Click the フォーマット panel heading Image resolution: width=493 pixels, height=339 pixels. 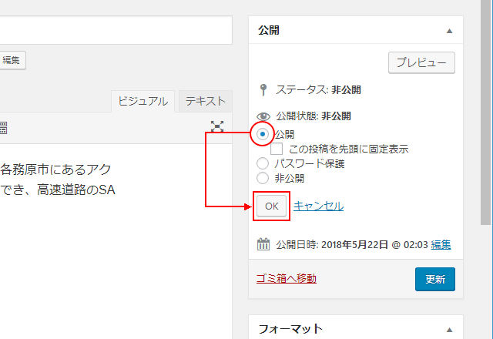(x=290, y=329)
